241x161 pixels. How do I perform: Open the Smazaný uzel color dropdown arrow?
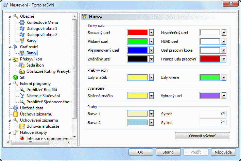tap(151, 33)
